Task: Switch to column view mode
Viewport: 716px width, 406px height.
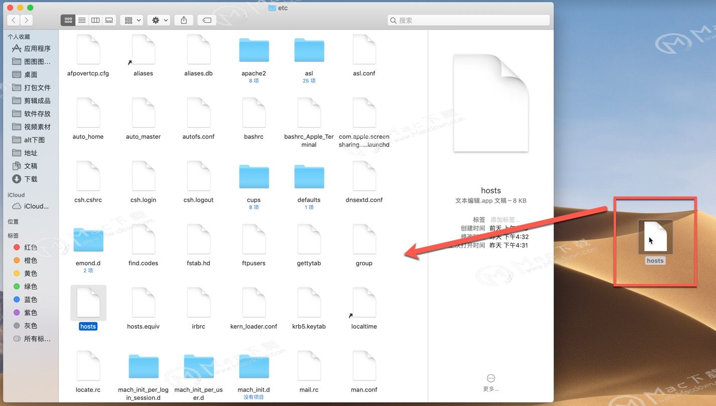Action: pos(95,20)
